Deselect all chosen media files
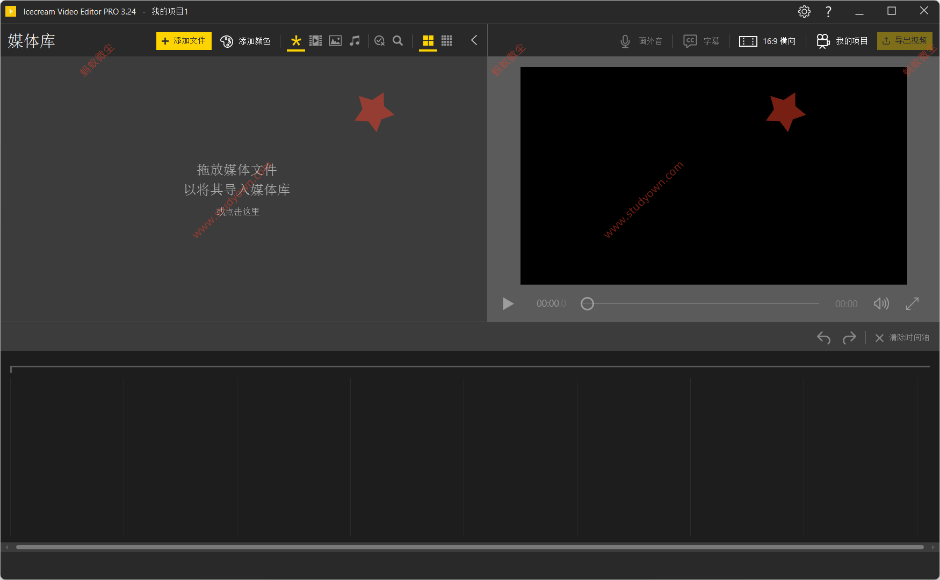 pos(379,40)
